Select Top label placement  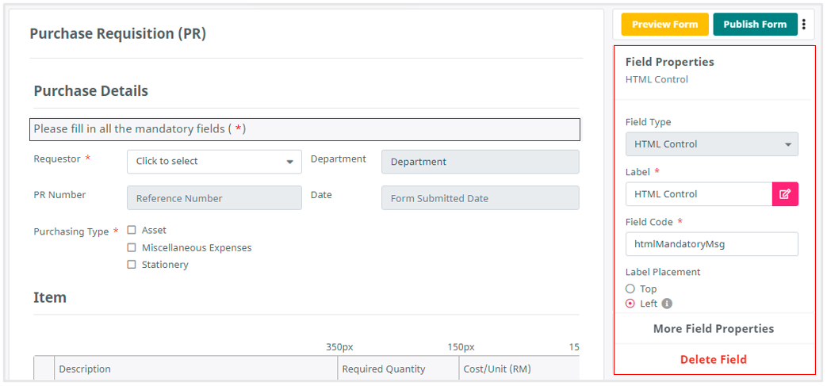630,289
